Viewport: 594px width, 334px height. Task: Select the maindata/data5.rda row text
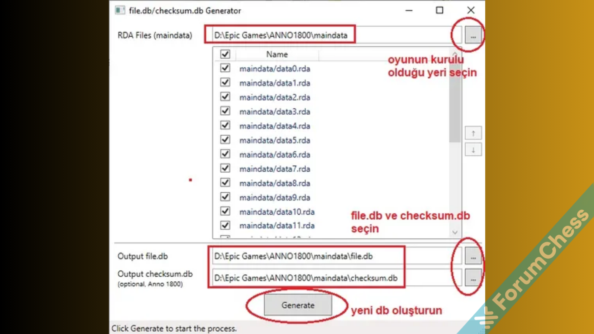tap(275, 140)
